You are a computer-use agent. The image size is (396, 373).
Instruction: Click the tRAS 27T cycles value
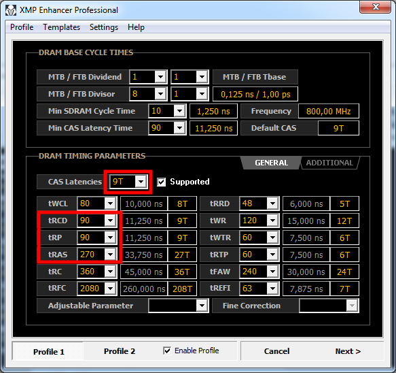tap(182, 255)
